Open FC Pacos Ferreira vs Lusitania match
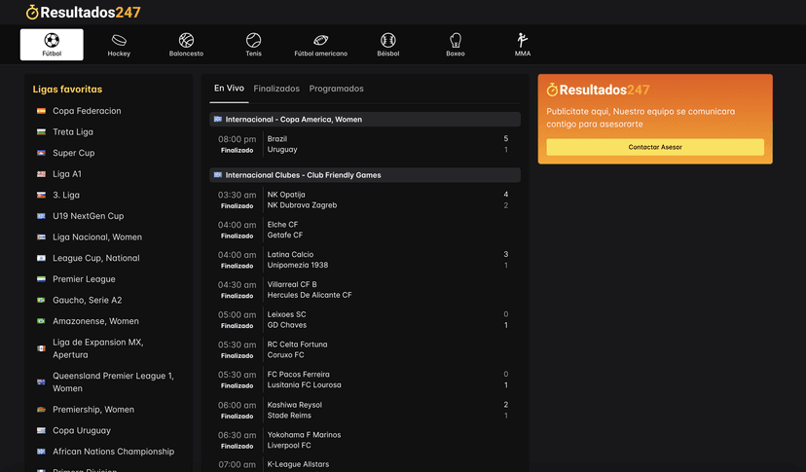The width and height of the screenshot is (806, 472). coord(365,380)
